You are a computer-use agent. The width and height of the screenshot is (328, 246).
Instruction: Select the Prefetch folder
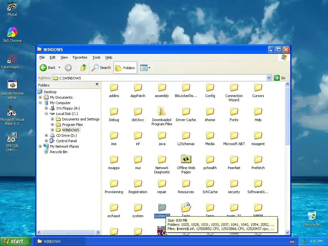click(258, 163)
